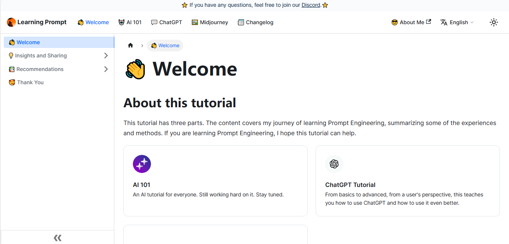Click the ChatGPT logo icon in card
The image size is (509, 244).
[334, 164]
